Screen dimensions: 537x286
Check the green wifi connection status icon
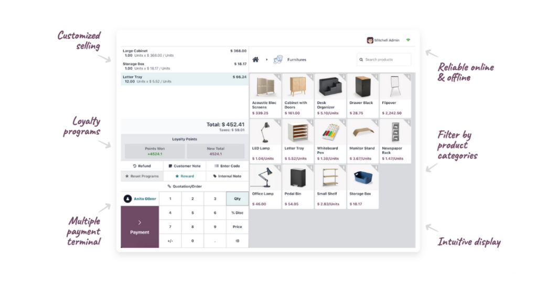408,40
